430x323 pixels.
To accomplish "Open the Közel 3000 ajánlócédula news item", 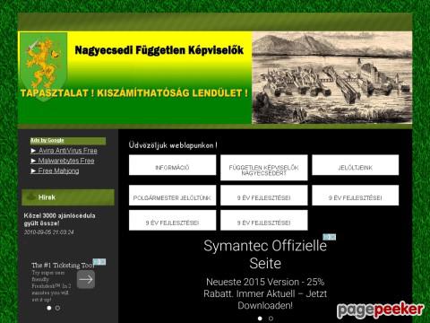I will (59, 219).
